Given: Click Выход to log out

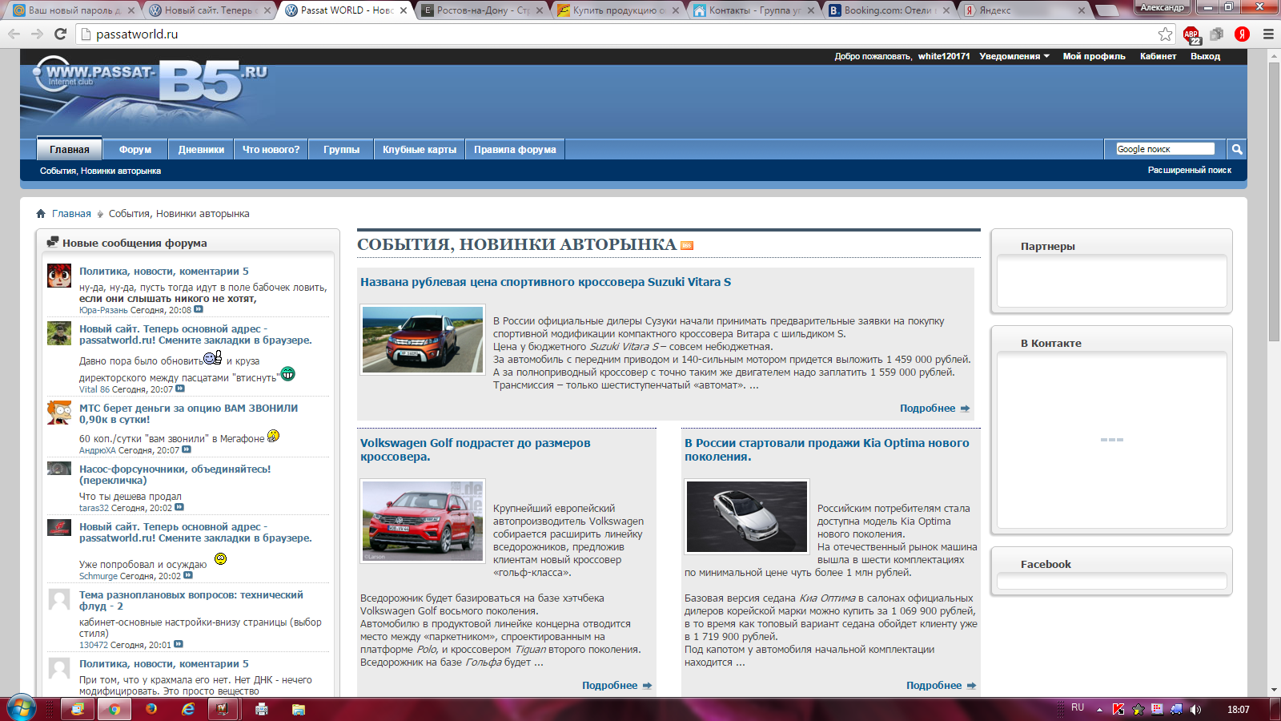Looking at the screenshot, I should tap(1205, 56).
